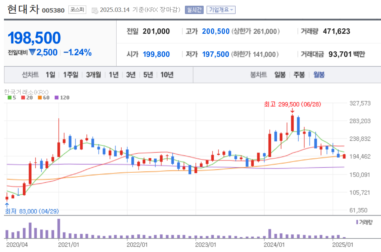
Task: Click the green 5-period moving average swatch
Action: [9, 98]
